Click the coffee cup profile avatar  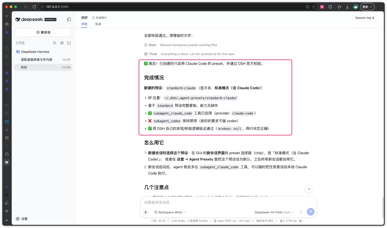pos(355,7)
